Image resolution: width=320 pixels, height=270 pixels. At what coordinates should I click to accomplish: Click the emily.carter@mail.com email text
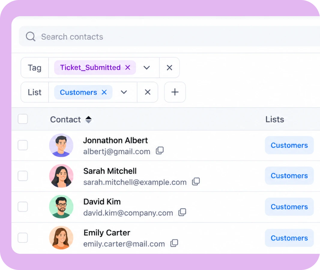point(124,244)
